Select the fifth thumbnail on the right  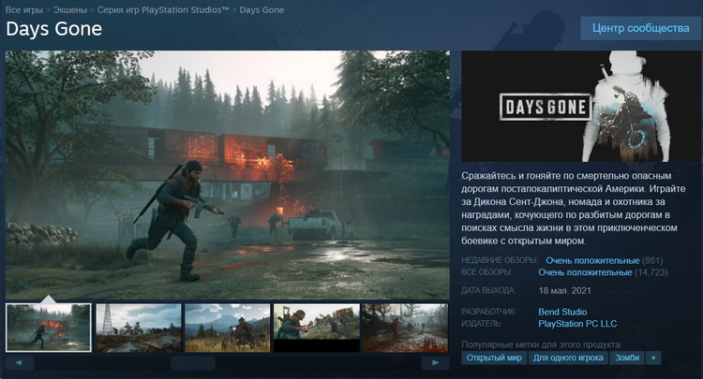click(x=405, y=328)
